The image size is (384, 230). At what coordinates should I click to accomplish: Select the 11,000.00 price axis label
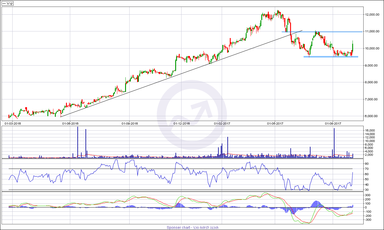[372, 31]
